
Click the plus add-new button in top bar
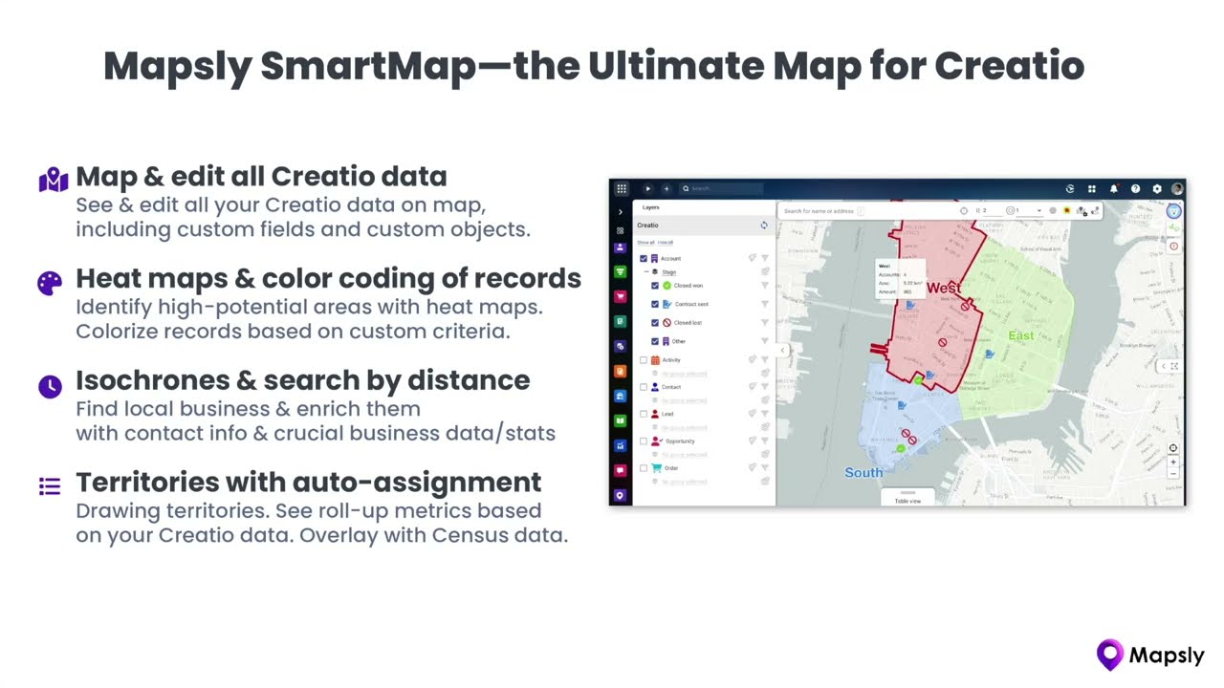pyautogui.click(x=667, y=188)
